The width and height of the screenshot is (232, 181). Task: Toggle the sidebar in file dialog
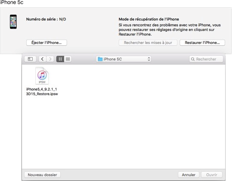tap(30, 59)
